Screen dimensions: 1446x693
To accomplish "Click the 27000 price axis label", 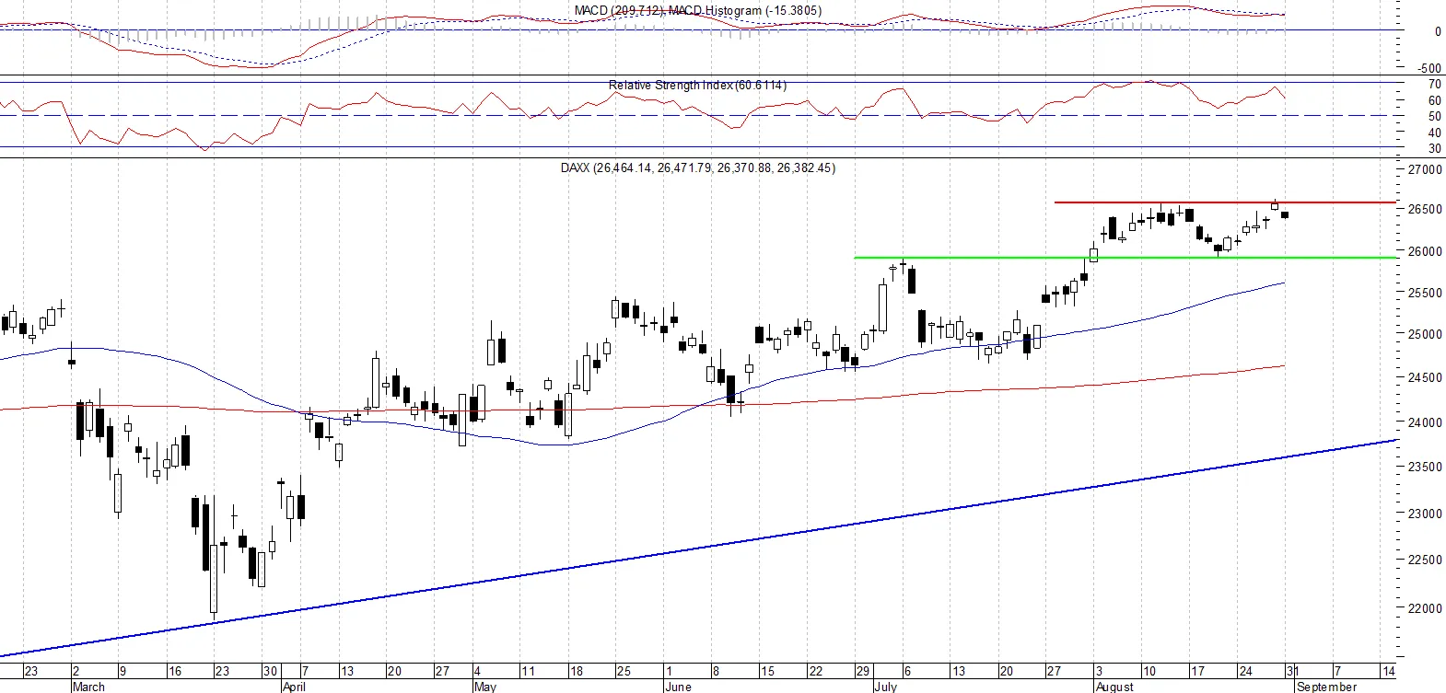I will click(1425, 169).
